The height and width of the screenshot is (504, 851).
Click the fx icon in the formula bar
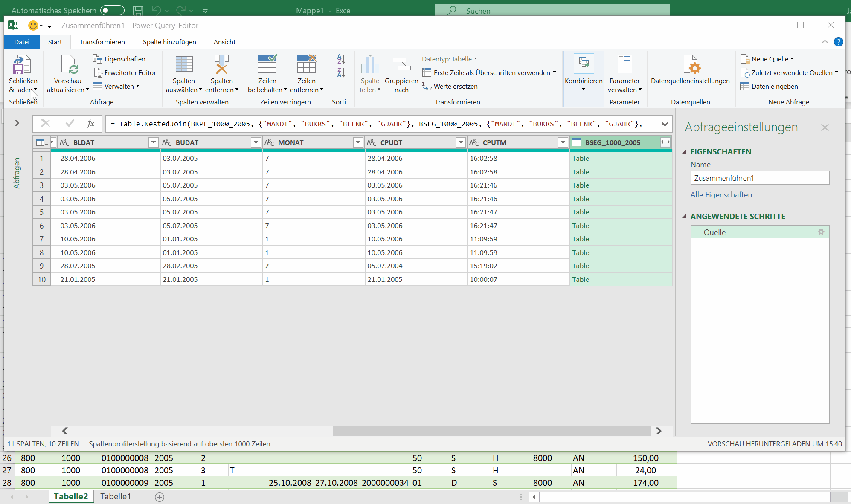click(90, 123)
